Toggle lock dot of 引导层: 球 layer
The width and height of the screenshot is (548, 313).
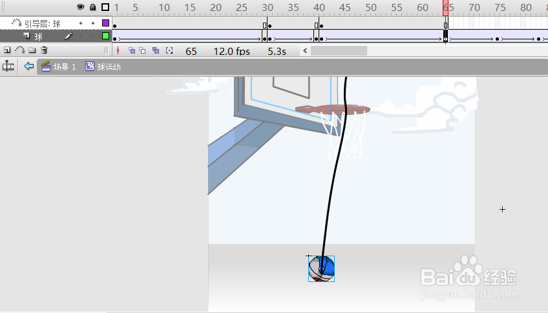[93, 23]
